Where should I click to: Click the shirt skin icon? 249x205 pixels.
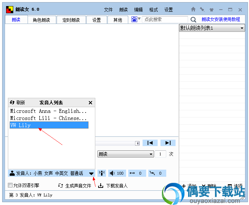tap(211, 10)
